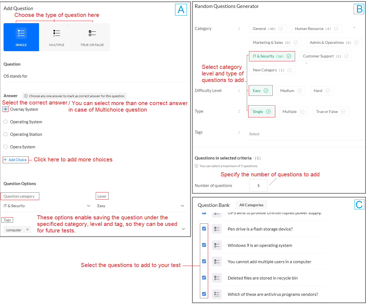This screenshot has width=366, height=304.
Task: Select the Operating System radio button
Action: point(5,122)
